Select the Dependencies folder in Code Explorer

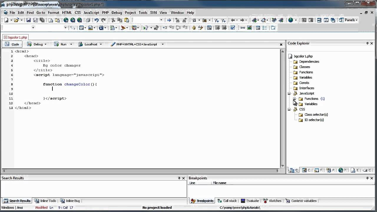tap(309, 62)
